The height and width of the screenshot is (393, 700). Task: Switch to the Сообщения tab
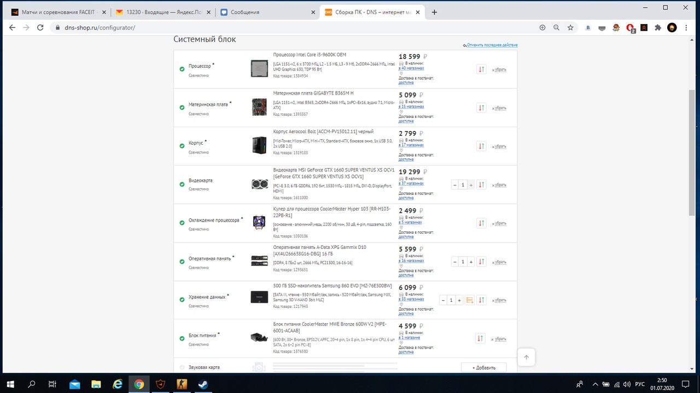coord(267,12)
